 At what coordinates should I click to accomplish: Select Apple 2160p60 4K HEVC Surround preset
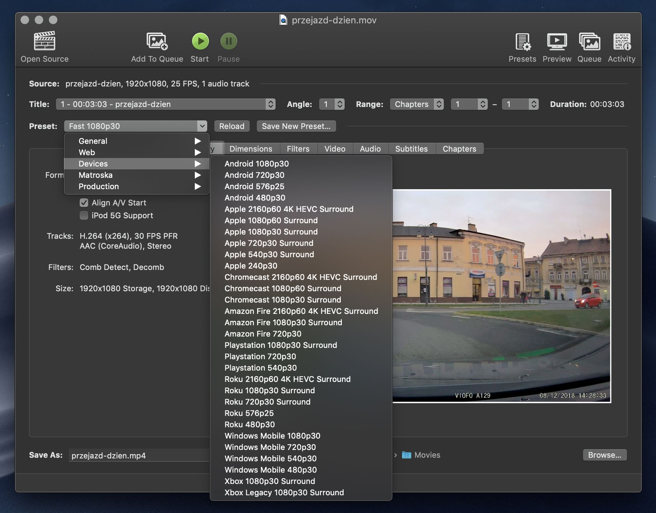[288, 209]
